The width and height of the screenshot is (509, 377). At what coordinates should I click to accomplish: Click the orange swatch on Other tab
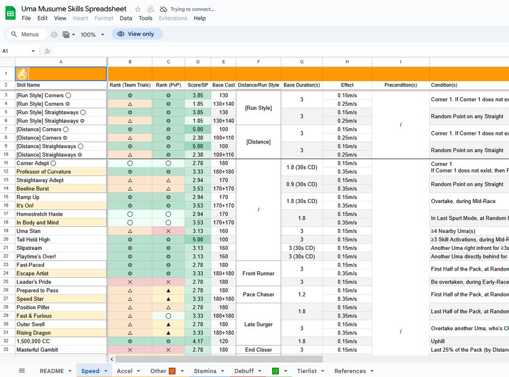(x=173, y=371)
